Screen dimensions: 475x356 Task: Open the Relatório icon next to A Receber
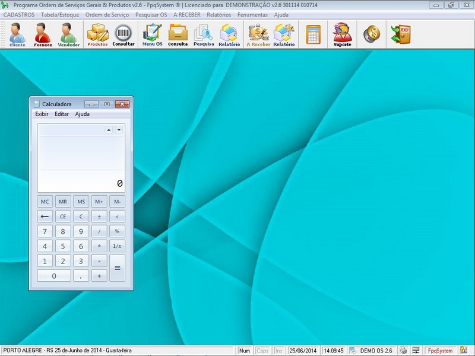click(x=284, y=34)
